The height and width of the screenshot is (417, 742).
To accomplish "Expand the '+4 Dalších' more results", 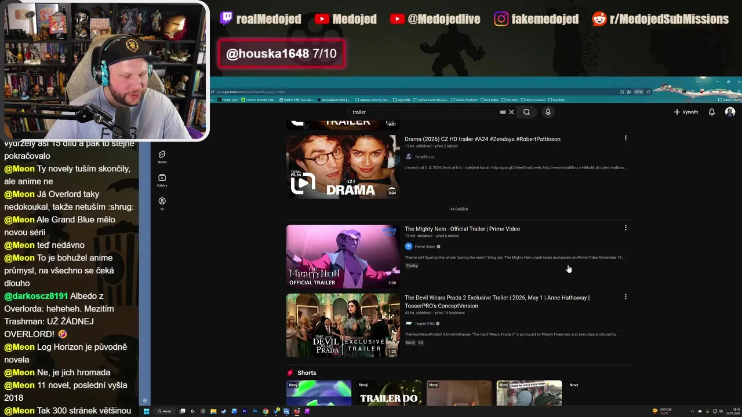I will (x=459, y=209).
